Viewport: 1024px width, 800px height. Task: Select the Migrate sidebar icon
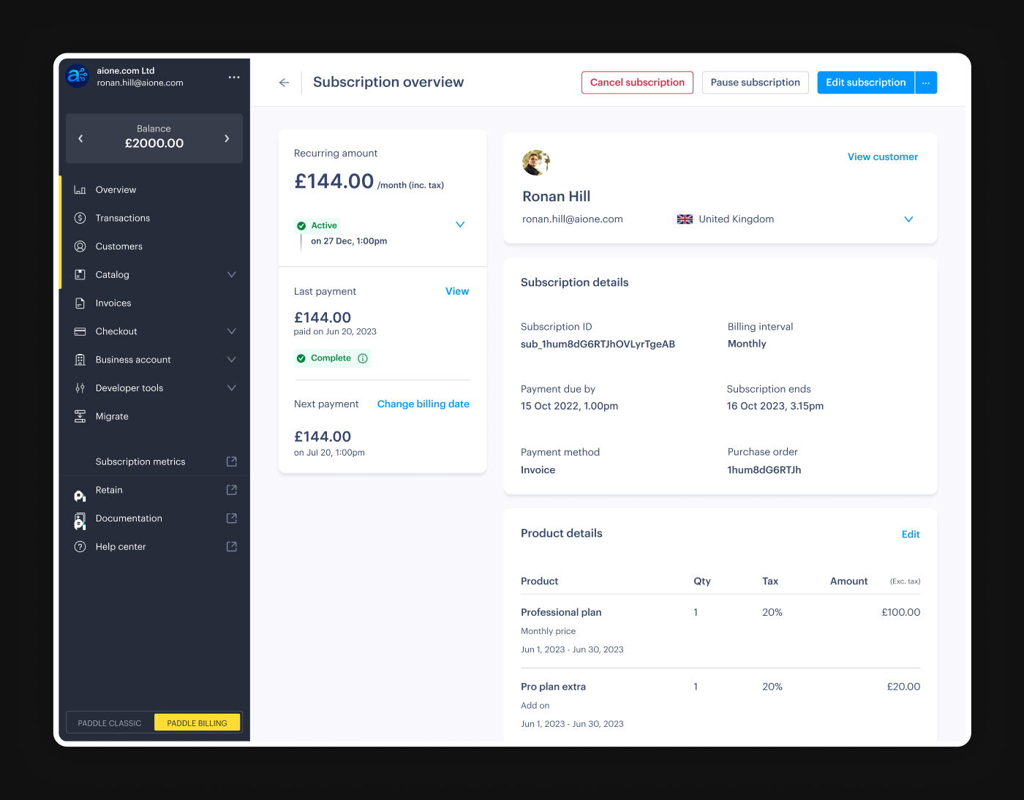80,416
